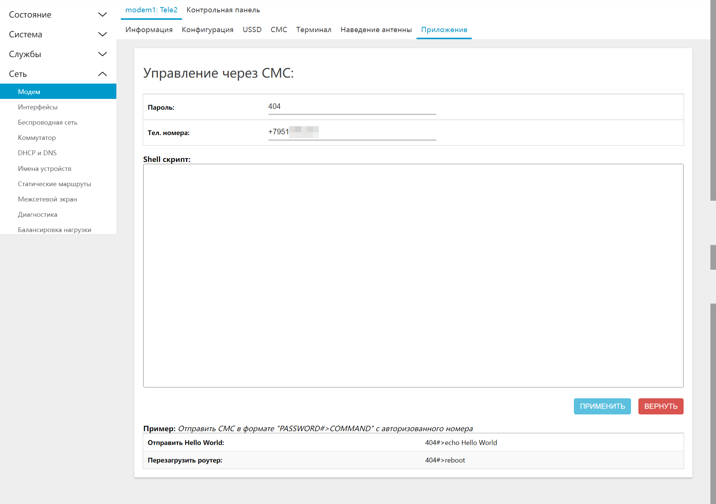716x504 pixels.
Task: Expand the Состояние menu chevron
Action: tap(102, 15)
